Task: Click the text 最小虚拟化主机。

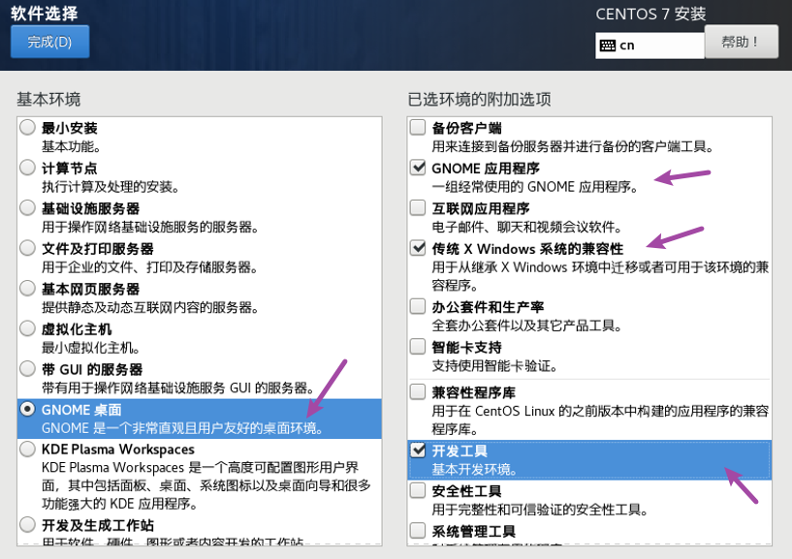Action: (91, 348)
